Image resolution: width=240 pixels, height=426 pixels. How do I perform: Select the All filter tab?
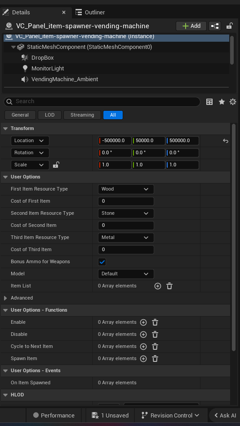(x=113, y=115)
